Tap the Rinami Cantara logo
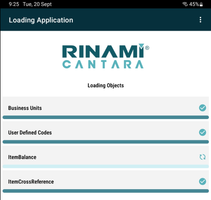Screen dimensions: 211x200 [x=106, y=56]
